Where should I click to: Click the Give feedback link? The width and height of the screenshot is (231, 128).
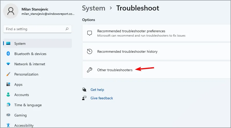[102, 98]
